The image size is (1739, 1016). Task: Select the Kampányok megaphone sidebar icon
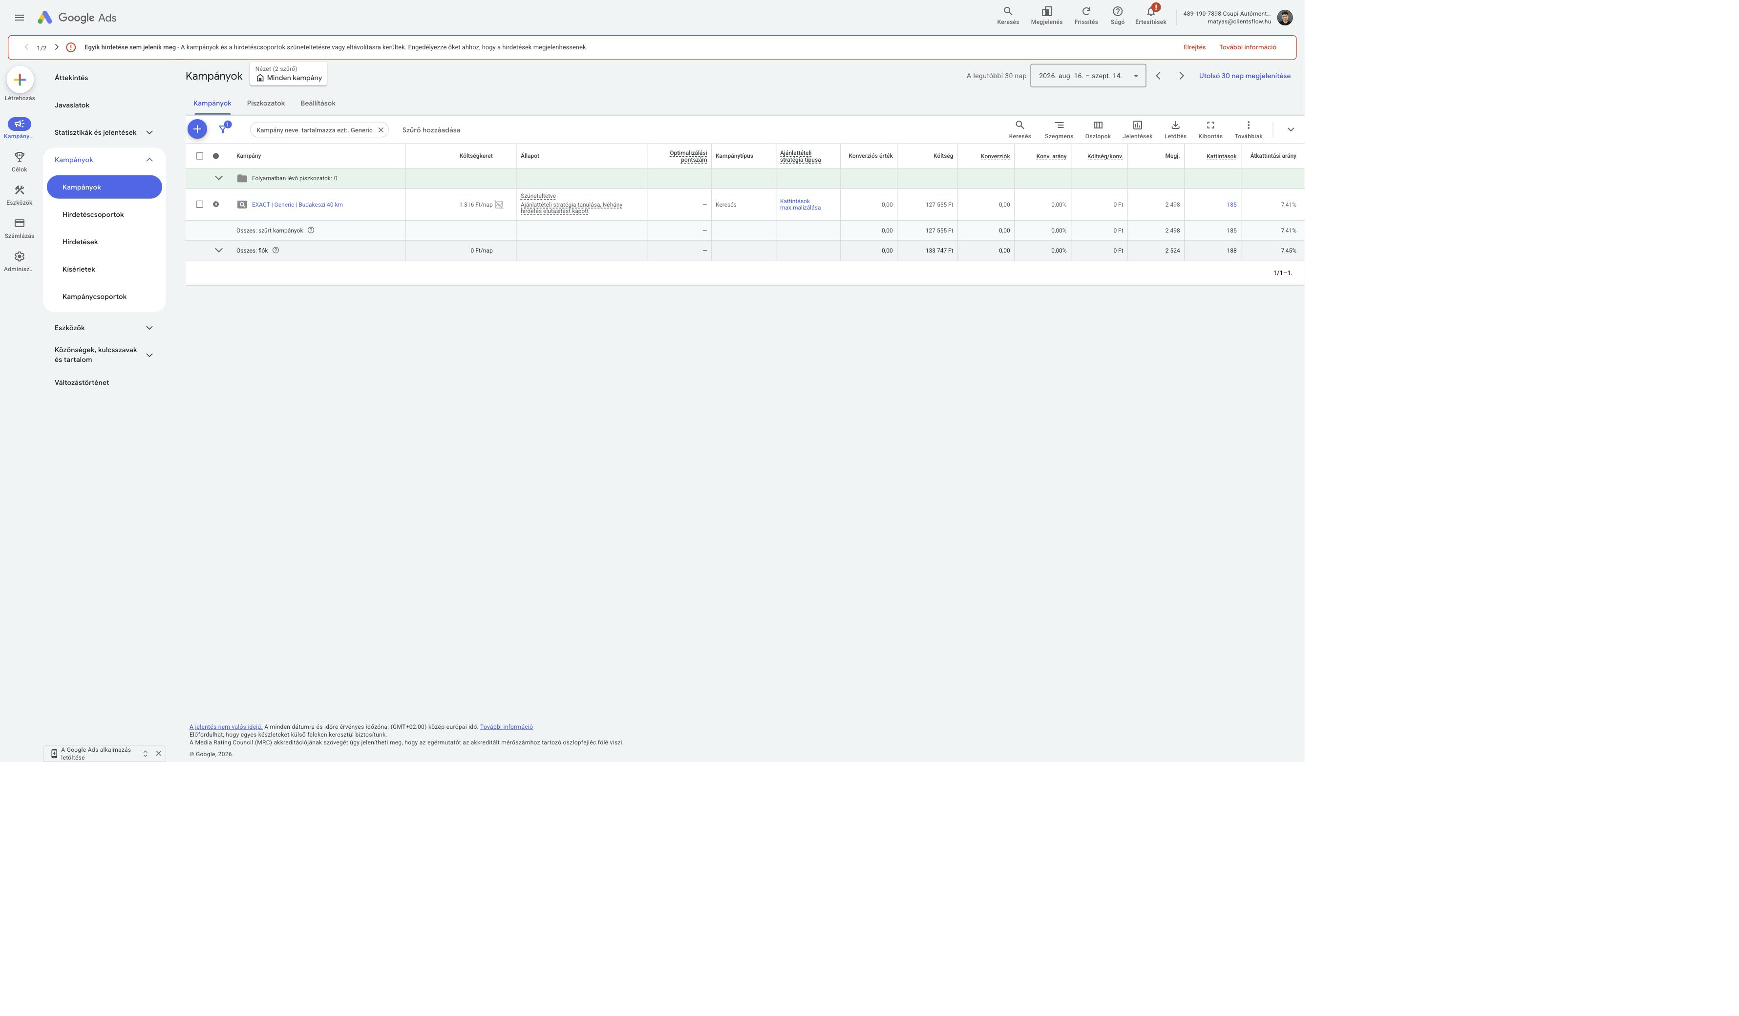(20, 124)
